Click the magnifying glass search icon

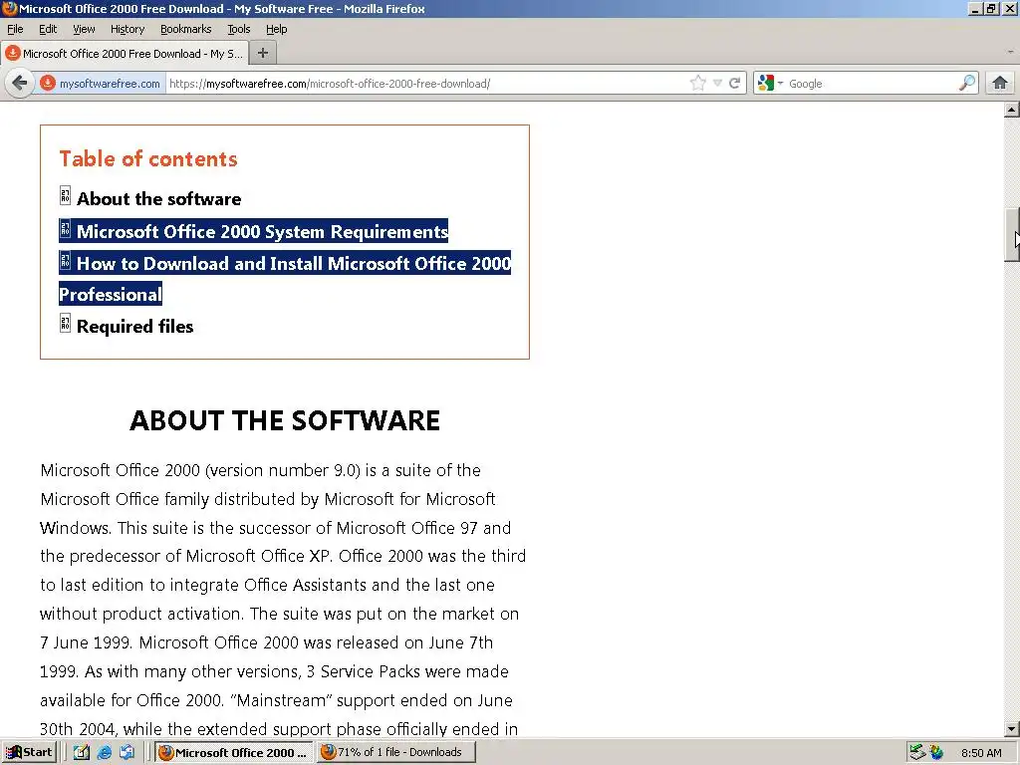966,83
